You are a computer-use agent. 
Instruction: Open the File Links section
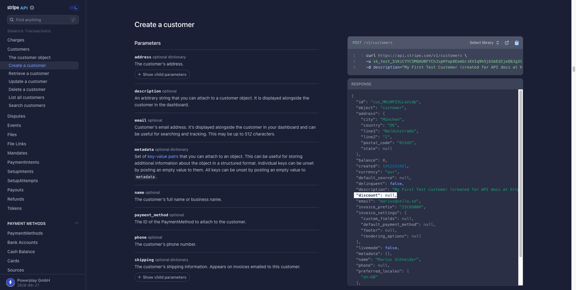17,144
